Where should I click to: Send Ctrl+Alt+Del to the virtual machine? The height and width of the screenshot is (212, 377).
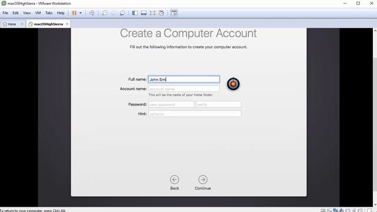tap(92, 13)
